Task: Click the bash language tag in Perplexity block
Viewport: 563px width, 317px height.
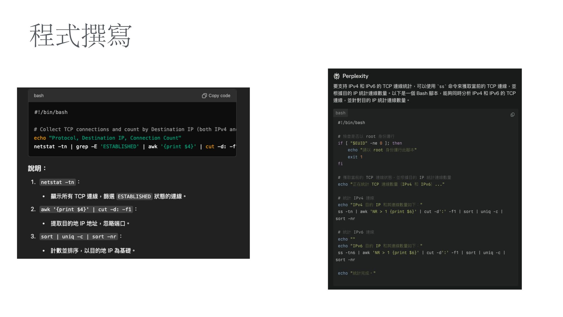Action: (x=340, y=113)
